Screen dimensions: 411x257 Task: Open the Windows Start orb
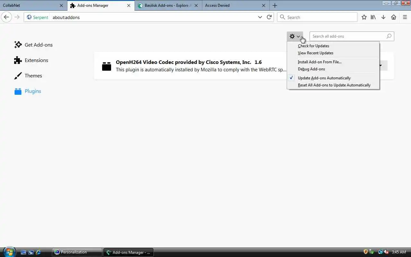pos(9,252)
